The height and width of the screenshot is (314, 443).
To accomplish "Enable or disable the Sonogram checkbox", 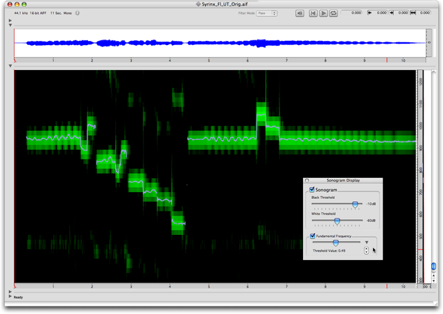I will click(x=313, y=189).
